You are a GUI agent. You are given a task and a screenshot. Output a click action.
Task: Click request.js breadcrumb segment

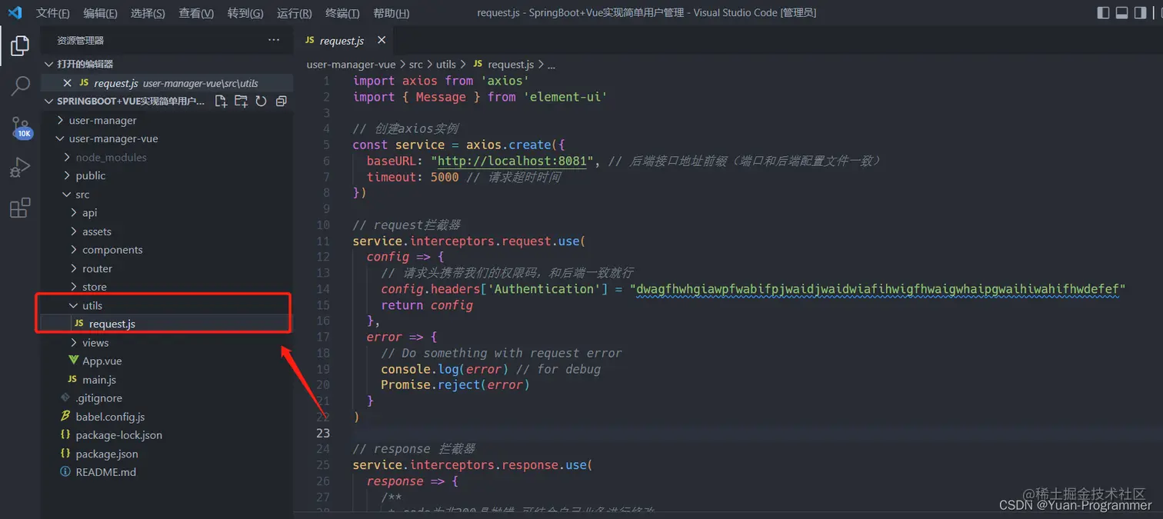(x=504, y=65)
